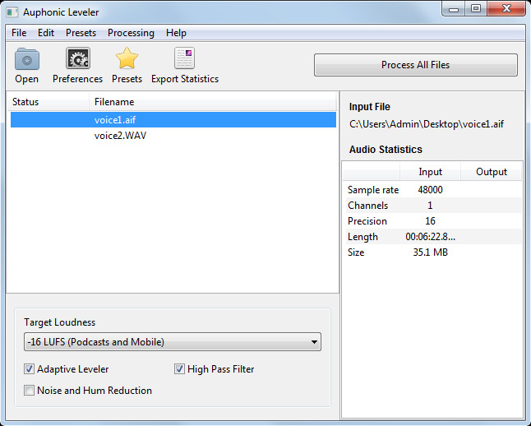Screen dimensions: 531x426
Task: Click the Output column header in statistics
Action: 491,172
